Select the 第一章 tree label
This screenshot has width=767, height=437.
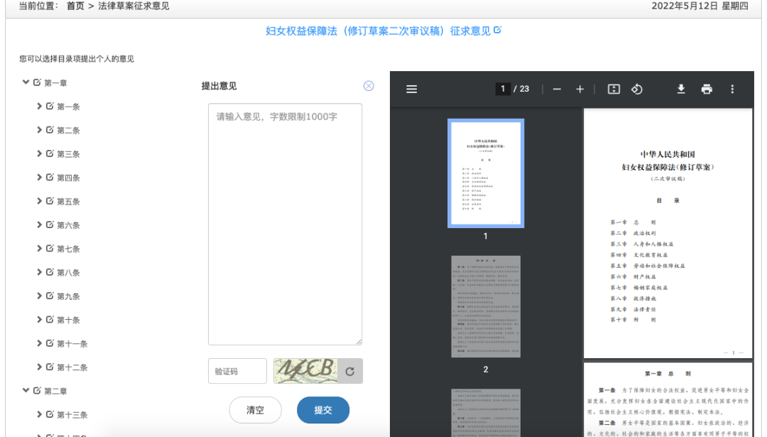tap(56, 82)
